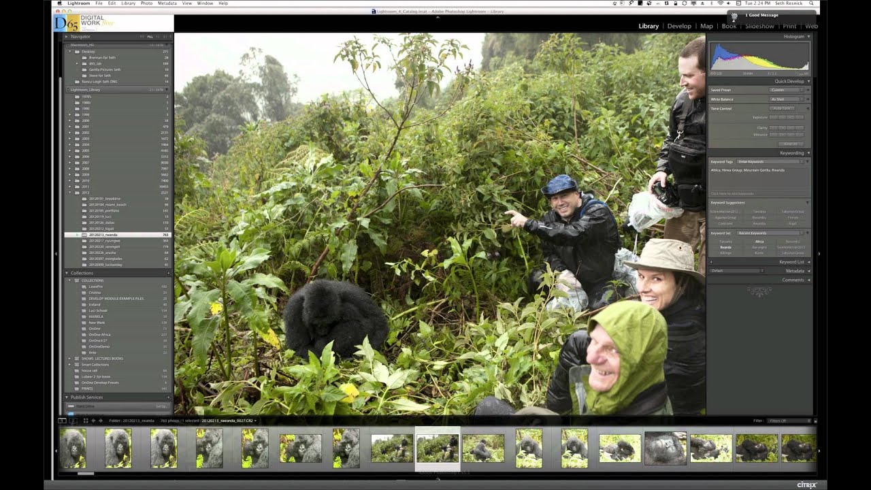Click the add keywords input field
The width and height of the screenshot is (871, 490).
point(759,194)
